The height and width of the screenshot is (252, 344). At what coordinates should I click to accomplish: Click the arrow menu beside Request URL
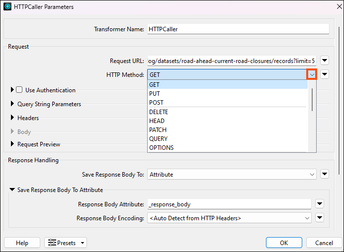[325, 61]
